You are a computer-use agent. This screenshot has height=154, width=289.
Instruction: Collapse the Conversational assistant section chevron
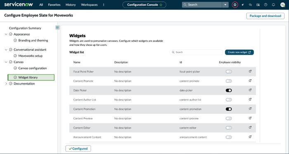6,50
